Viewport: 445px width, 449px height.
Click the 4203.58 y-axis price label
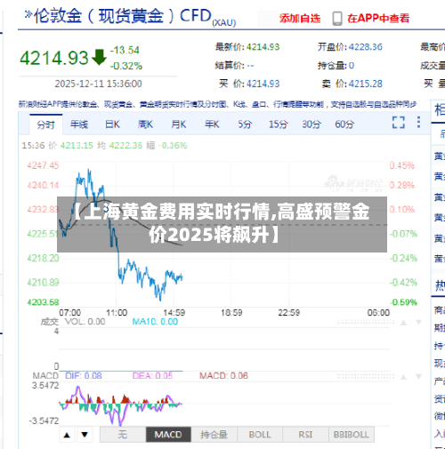click(x=43, y=302)
